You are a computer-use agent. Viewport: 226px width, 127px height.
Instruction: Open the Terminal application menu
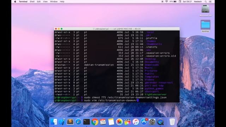pos(23,1)
